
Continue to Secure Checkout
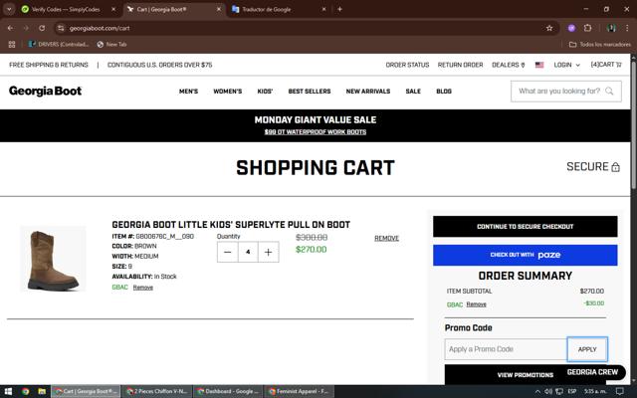click(x=526, y=226)
